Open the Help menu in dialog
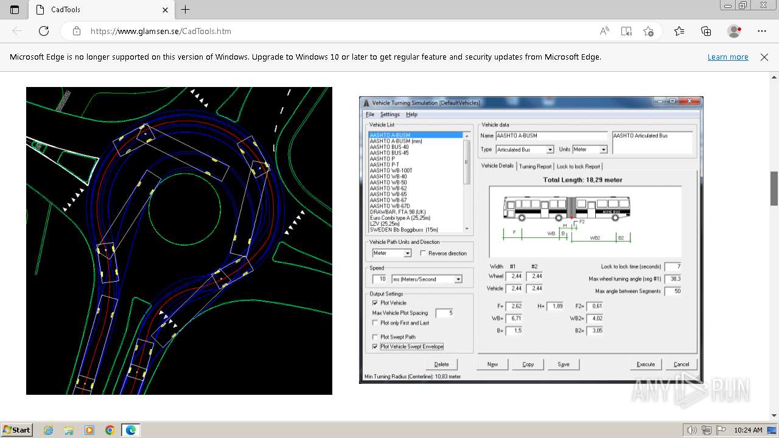This screenshot has width=779, height=438. [412, 114]
